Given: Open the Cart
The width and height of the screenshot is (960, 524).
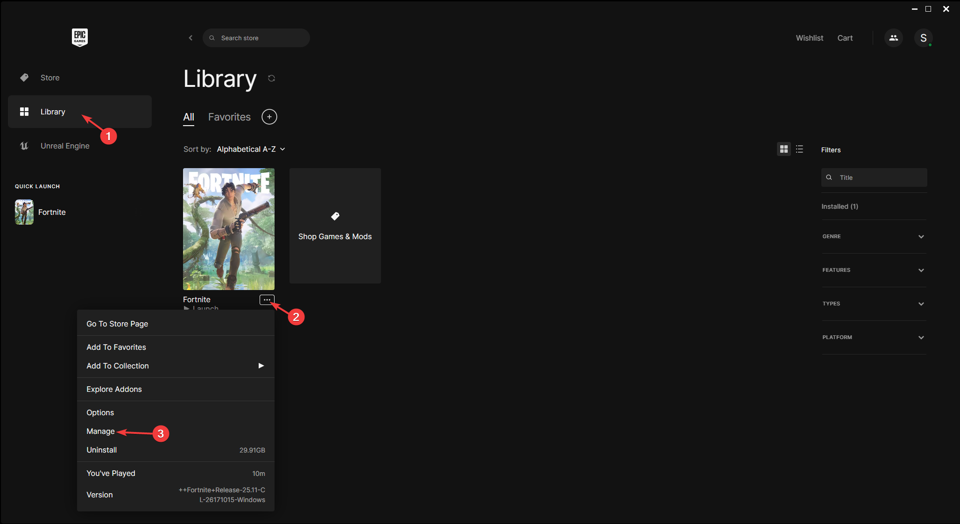Looking at the screenshot, I should tap(845, 38).
